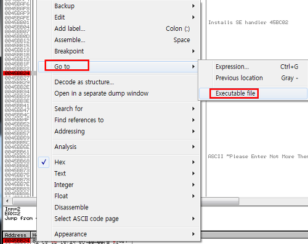Open the Integer display submenu
This screenshot has height=244, width=308.
[x=119, y=185]
